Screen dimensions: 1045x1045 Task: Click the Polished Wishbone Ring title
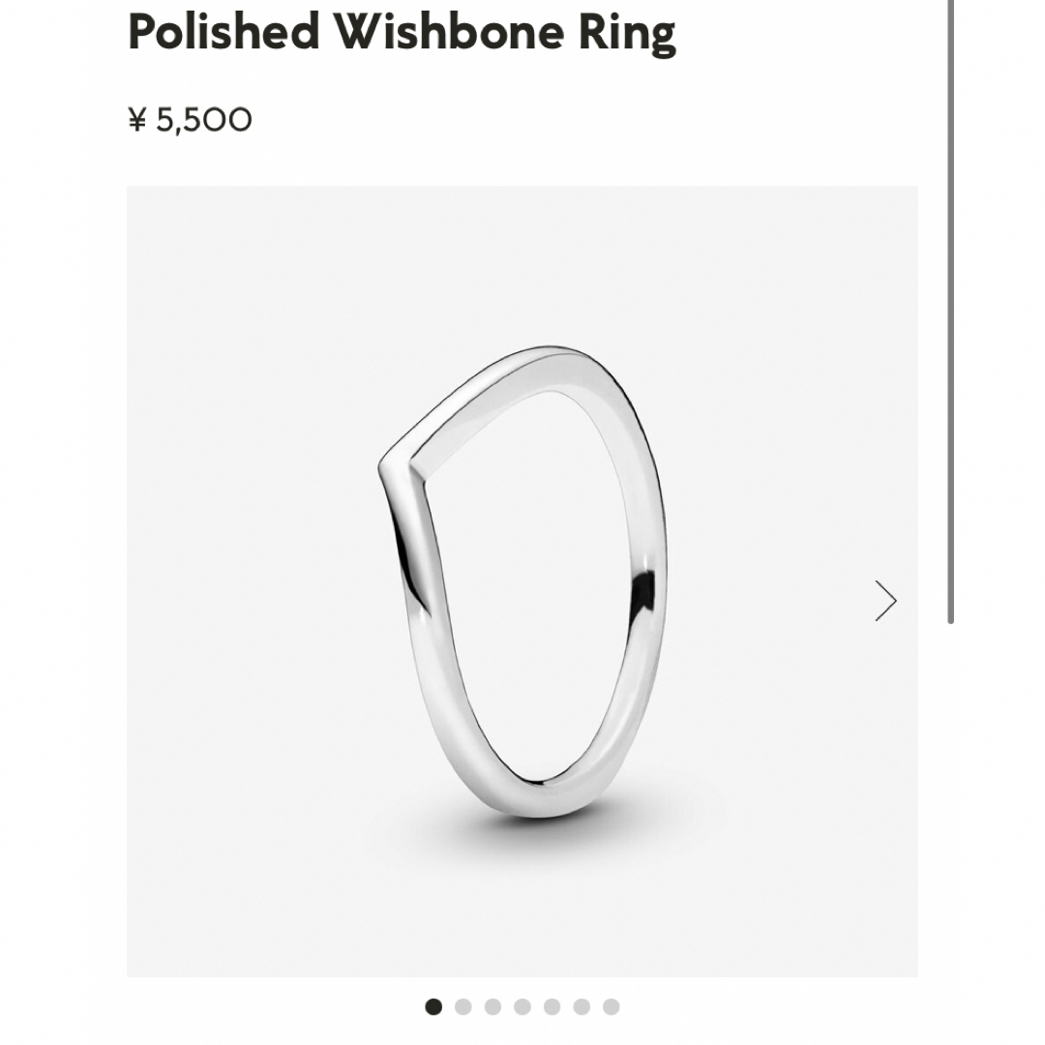[402, 33]
